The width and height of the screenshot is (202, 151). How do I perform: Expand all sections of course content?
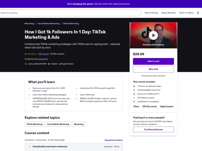(114, 140)
